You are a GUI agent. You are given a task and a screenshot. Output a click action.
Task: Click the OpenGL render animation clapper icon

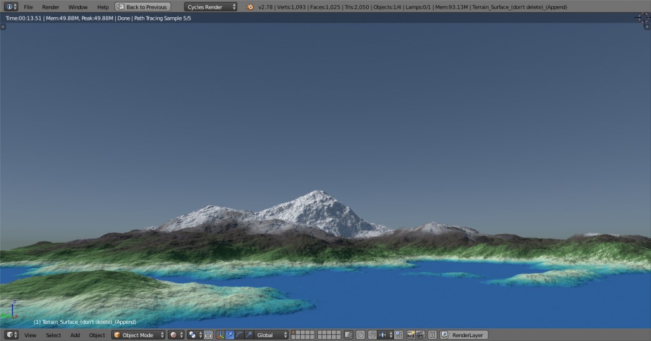420,335
